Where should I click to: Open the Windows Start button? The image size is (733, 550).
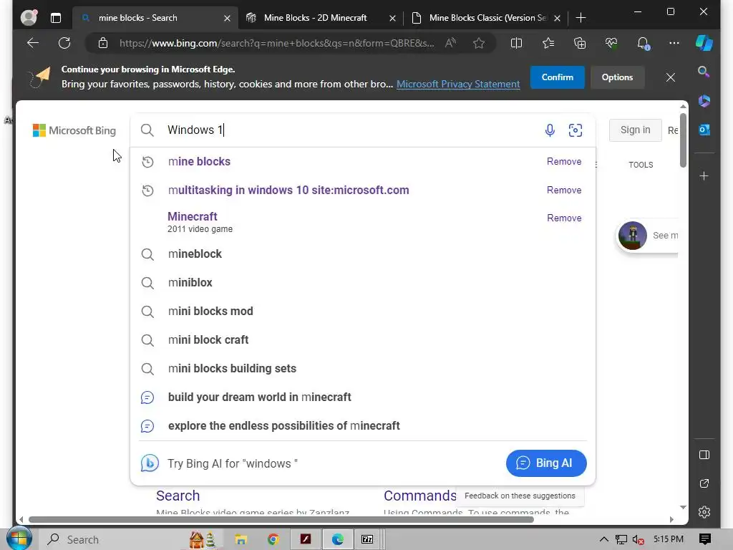(18, 539)
